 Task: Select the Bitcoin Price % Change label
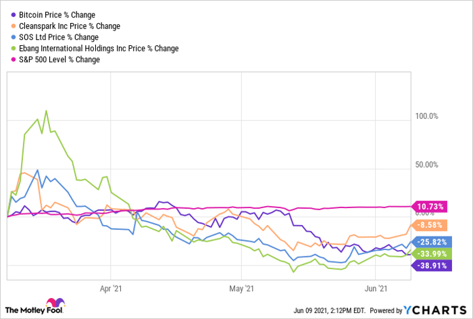[x=57, y=14]
